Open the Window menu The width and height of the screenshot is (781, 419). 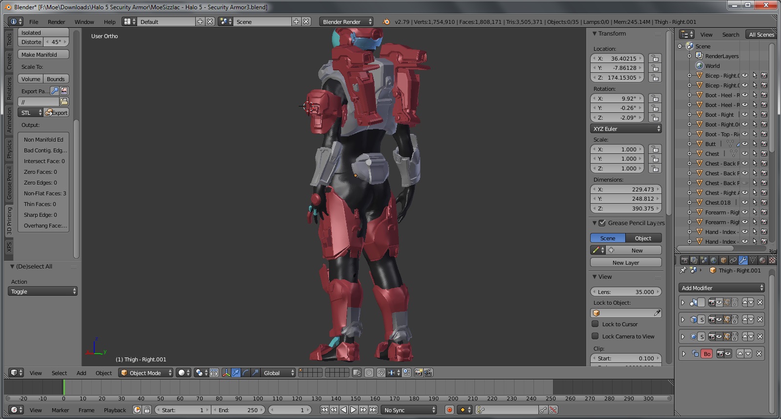[x=84, y=21]
